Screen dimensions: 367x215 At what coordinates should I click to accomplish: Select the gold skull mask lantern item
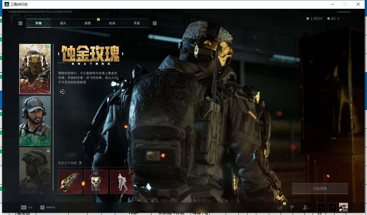96,182
